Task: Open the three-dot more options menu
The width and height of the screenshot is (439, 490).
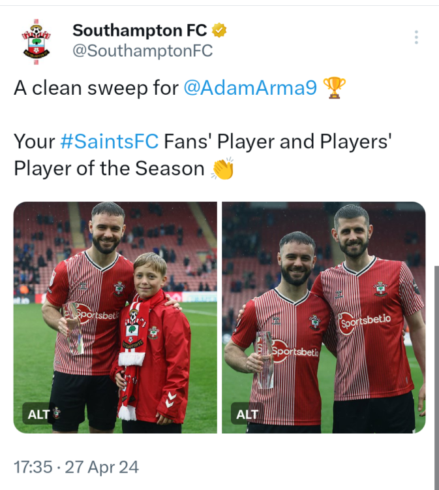Action: pos(416,37)
